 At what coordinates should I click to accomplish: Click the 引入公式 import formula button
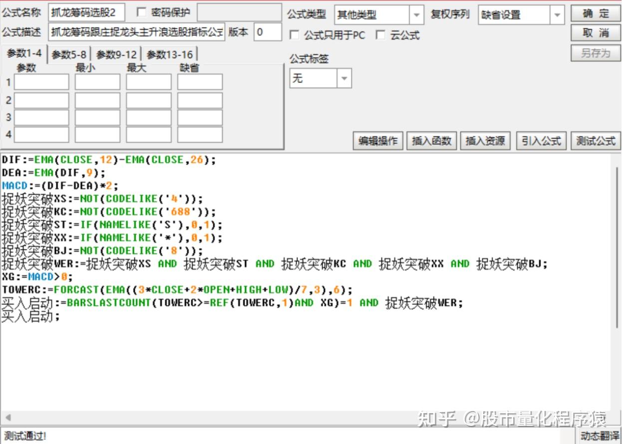[541, 141]
